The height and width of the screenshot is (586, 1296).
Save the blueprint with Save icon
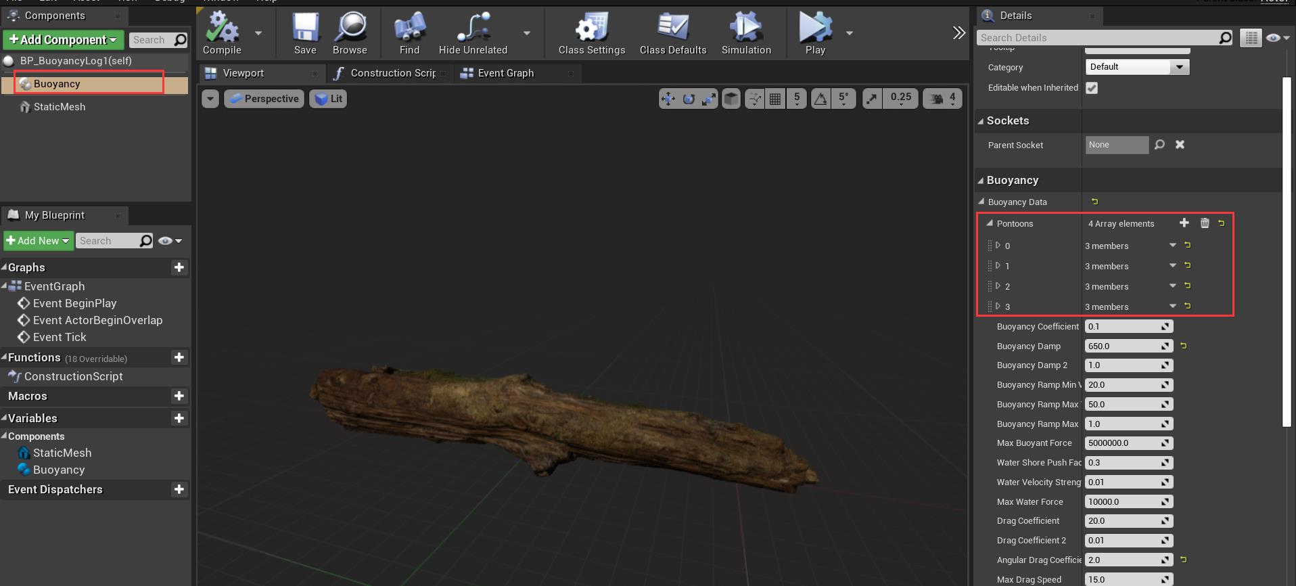(x=305, y=32)
